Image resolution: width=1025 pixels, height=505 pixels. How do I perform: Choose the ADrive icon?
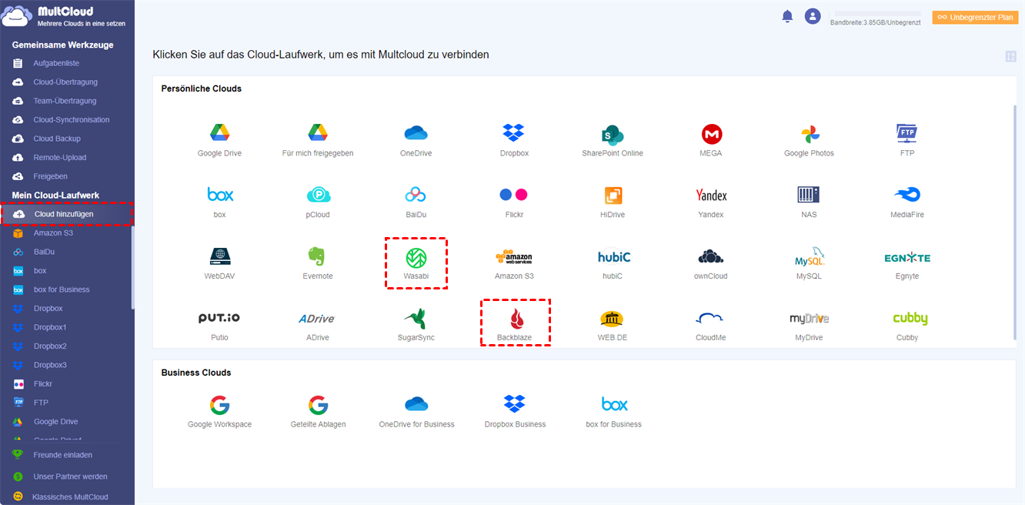[x=316, y=318]
